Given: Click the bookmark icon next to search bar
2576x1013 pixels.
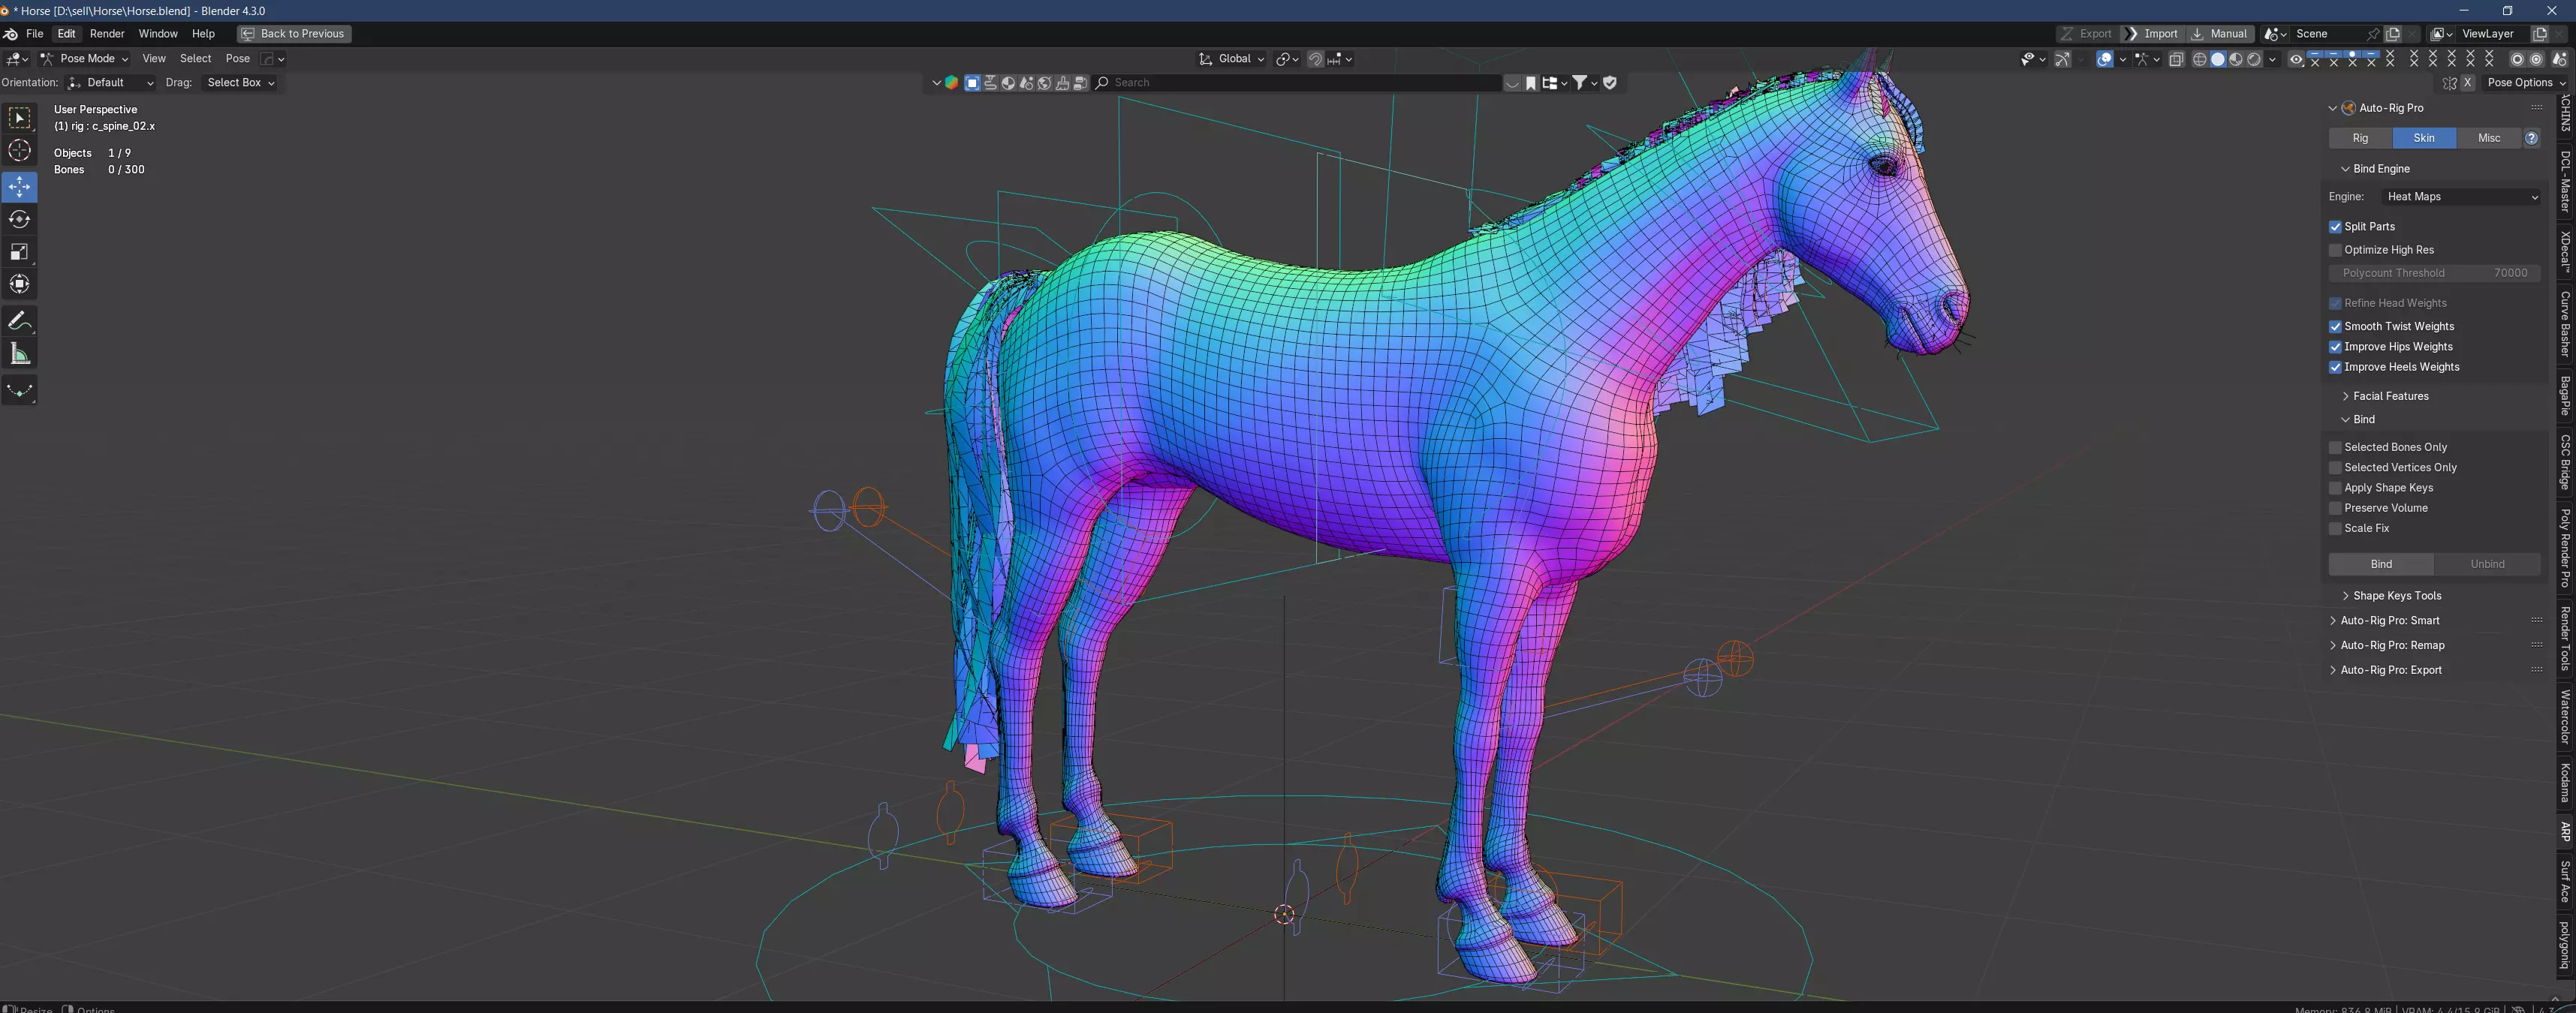Looking at the screenshot, I should coord(1530,83).
